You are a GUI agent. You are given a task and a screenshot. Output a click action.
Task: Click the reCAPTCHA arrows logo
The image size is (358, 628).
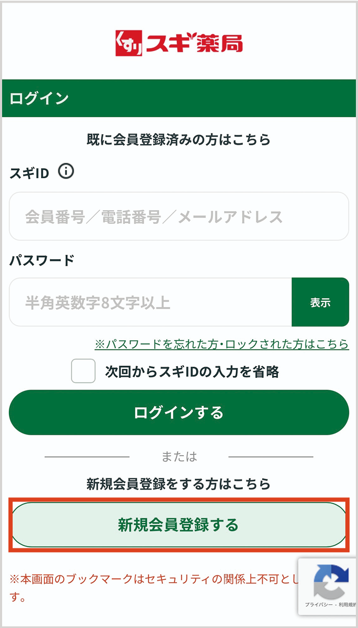point(331,582)
